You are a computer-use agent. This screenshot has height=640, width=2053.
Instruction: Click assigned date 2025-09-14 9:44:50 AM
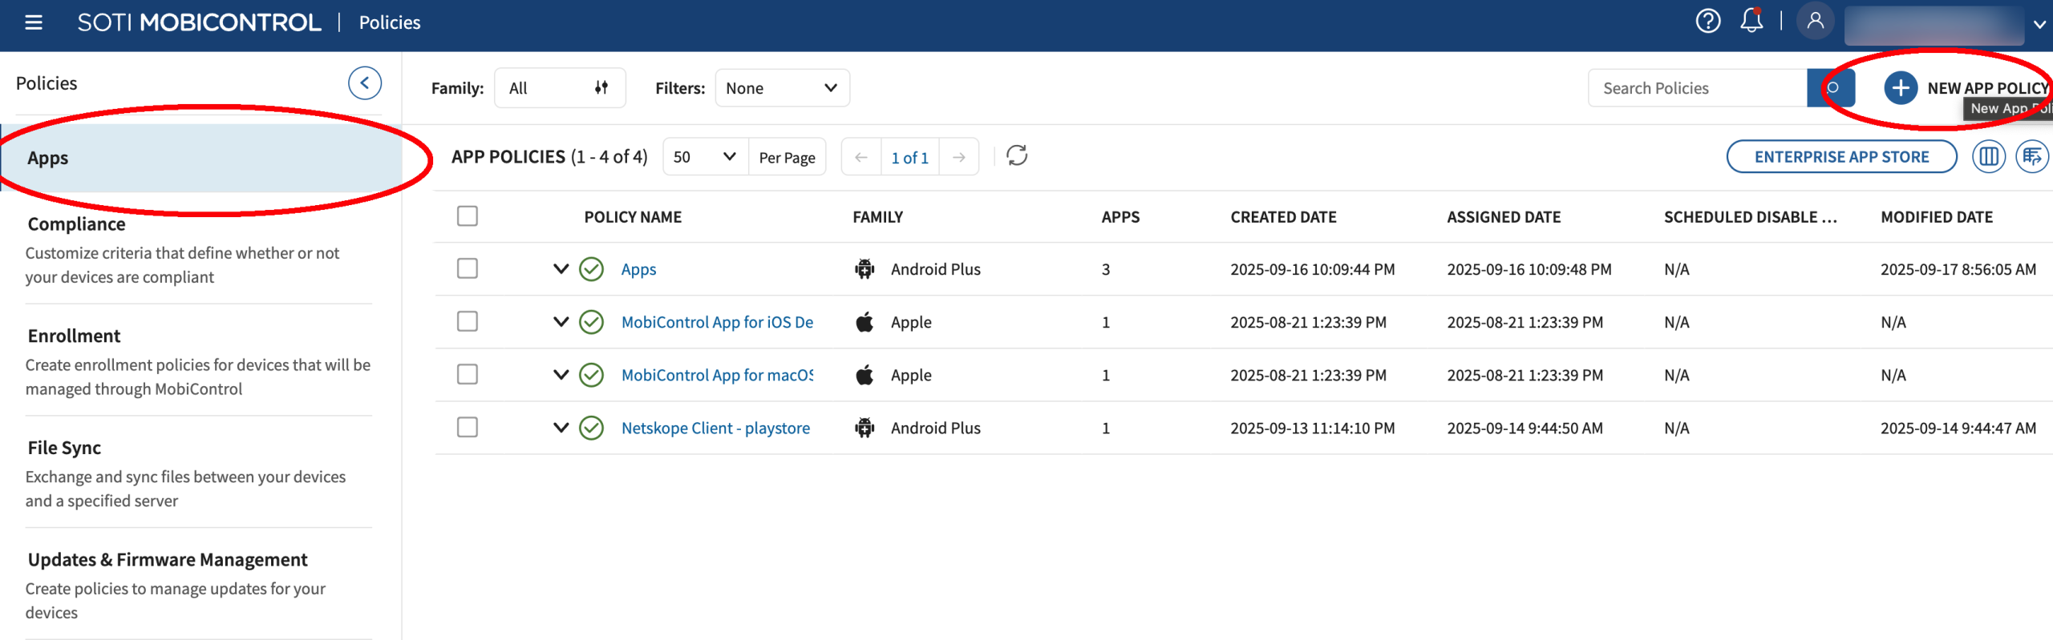1525,428
